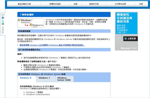Share the page on Facebook
This screenshot has width=150, height=98.
tap(3, 18)
